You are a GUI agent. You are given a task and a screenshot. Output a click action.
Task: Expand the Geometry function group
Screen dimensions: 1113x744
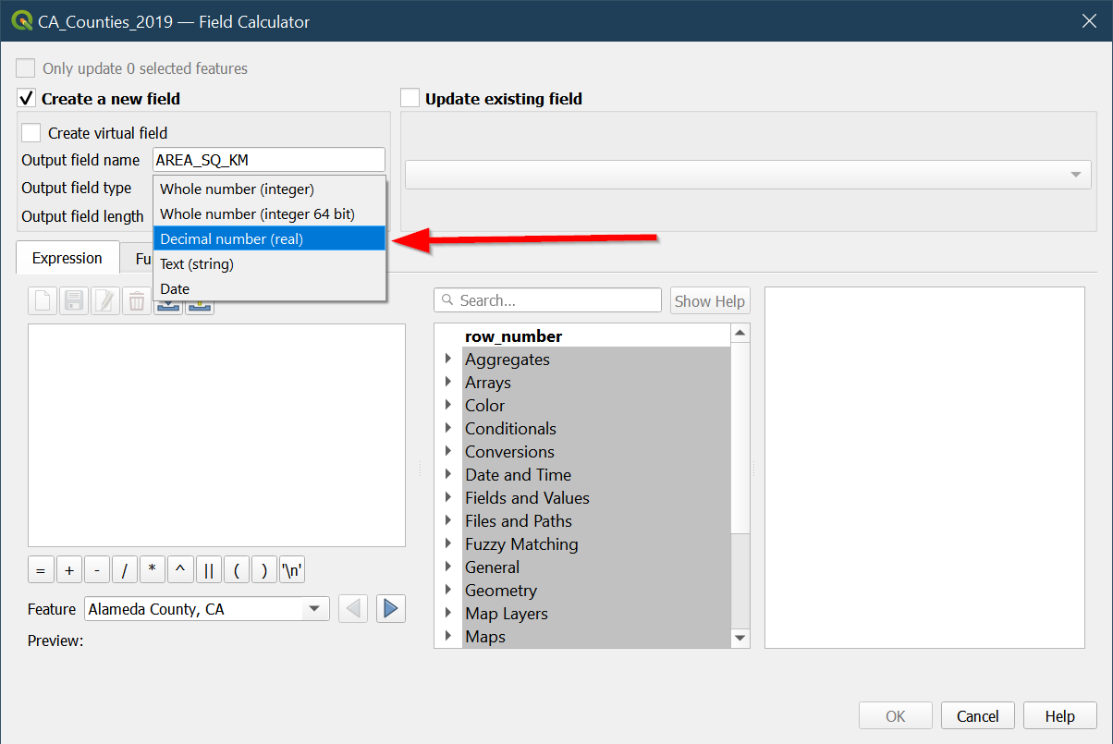(x=448, y=590)
